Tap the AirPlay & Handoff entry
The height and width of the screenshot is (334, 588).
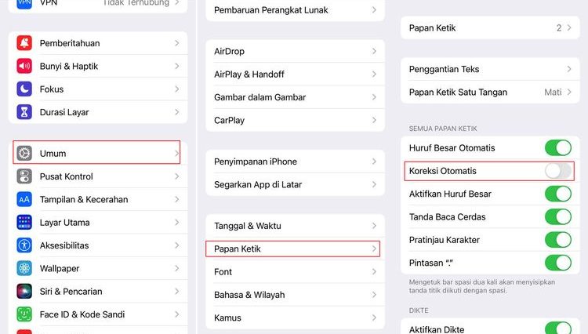point(292,74)
